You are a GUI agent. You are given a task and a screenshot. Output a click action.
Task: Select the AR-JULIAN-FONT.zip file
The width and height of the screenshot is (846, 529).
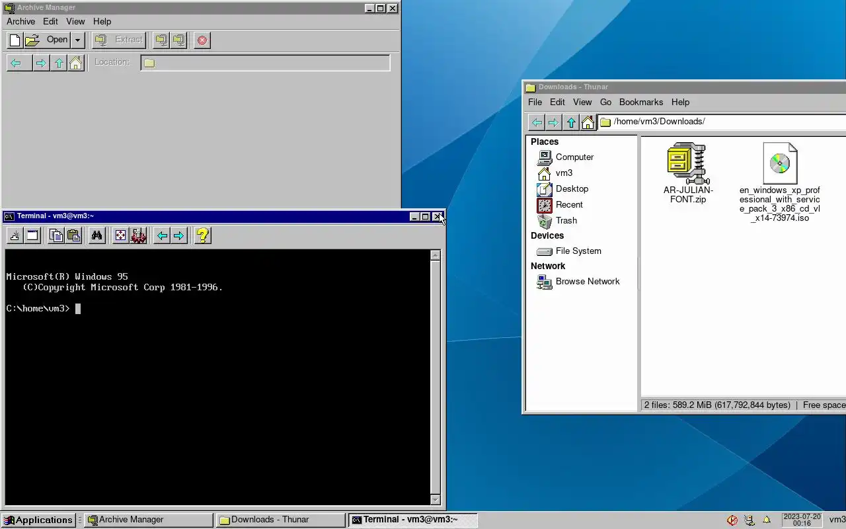[x=688, y=173]
